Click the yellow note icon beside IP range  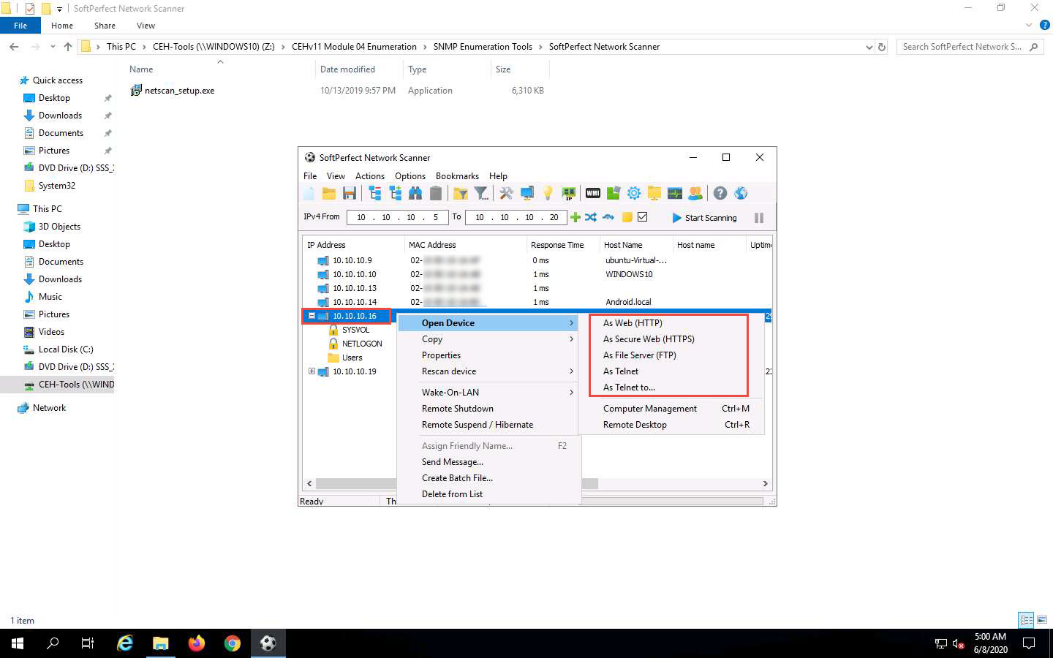click(627, 217)
